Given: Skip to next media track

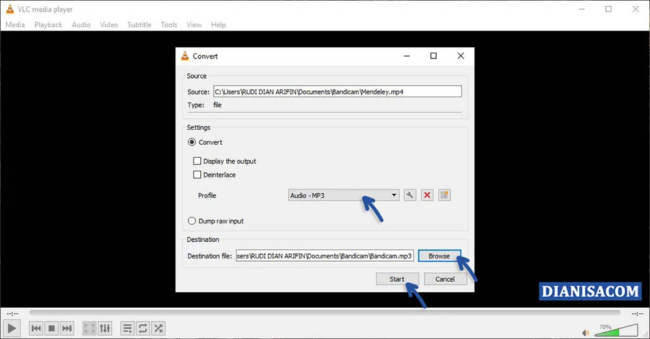Looking at the screenshot, I should click(67, 329).
